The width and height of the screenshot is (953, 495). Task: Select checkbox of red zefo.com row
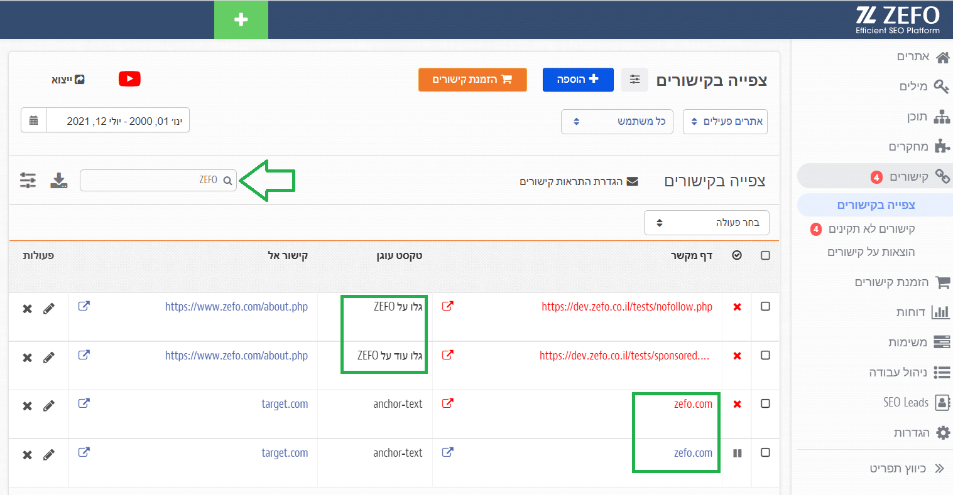pyautogui.click(x=765, y=403)
